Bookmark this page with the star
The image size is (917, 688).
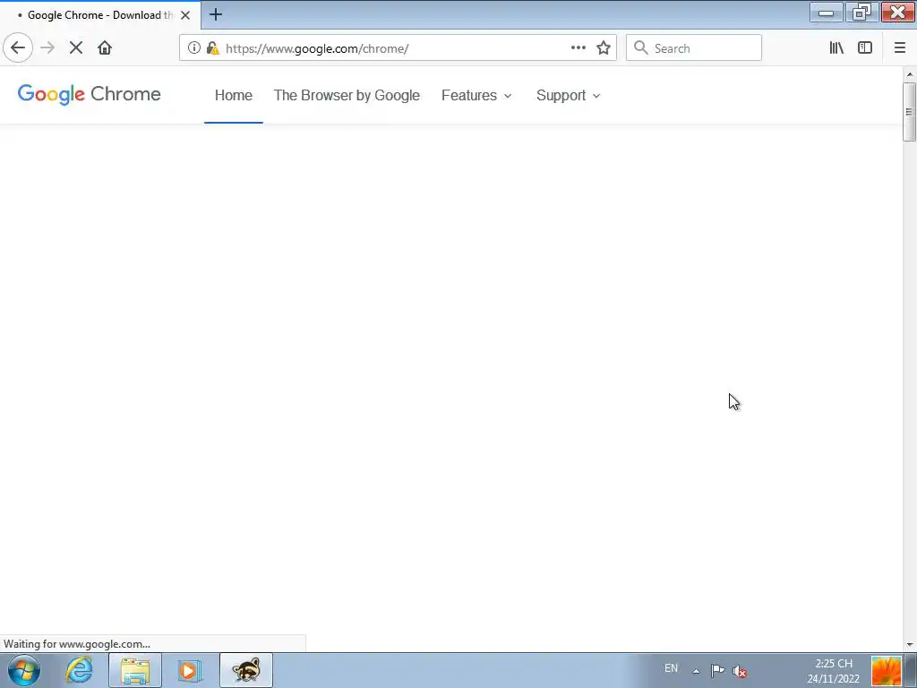pos(604,48)
